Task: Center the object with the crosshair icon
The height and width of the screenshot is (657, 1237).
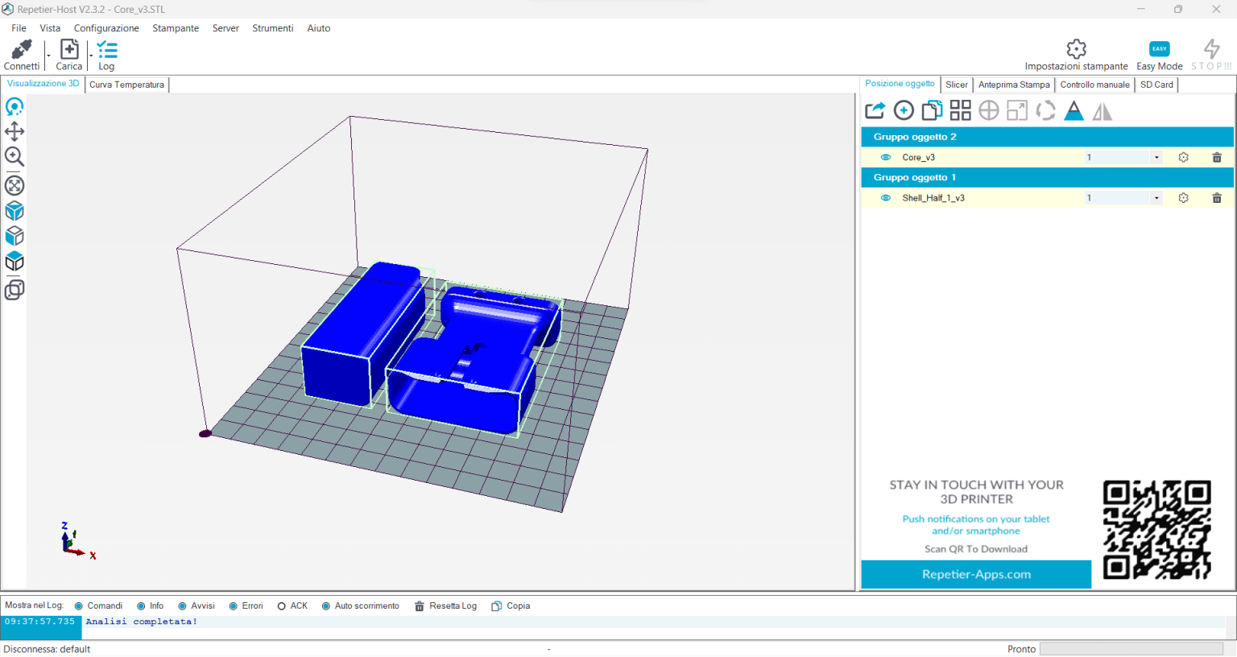Action: [987, 110]
